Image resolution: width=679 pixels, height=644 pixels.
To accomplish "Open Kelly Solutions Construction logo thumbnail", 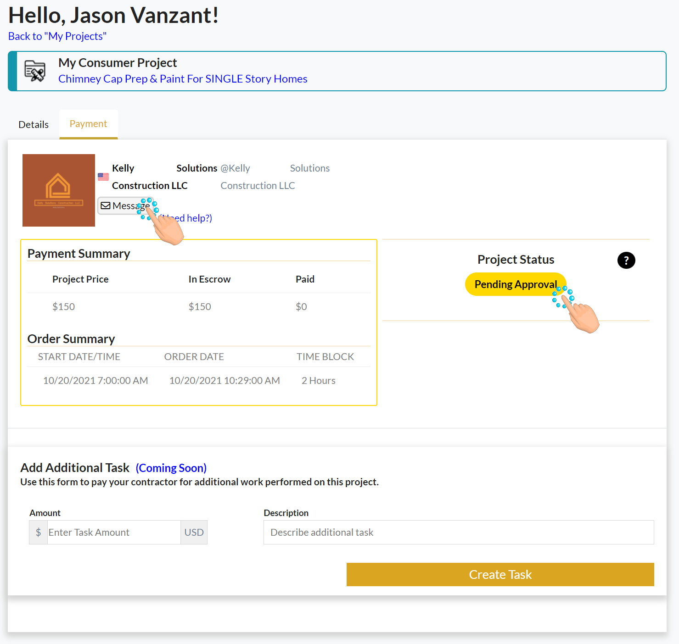I will tap(59, 190).
